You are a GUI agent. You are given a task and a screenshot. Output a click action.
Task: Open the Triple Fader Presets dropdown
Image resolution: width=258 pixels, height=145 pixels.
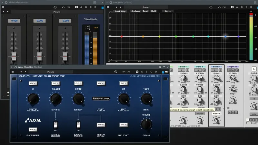pos(57,12)
